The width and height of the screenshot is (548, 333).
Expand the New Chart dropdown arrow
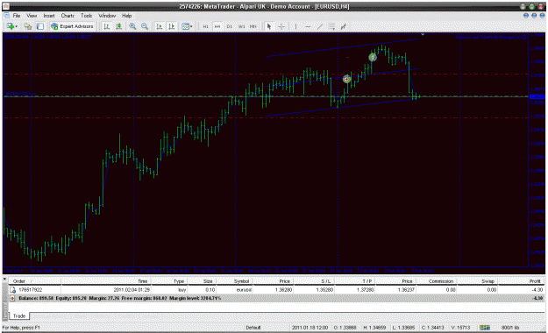[16, 26]
